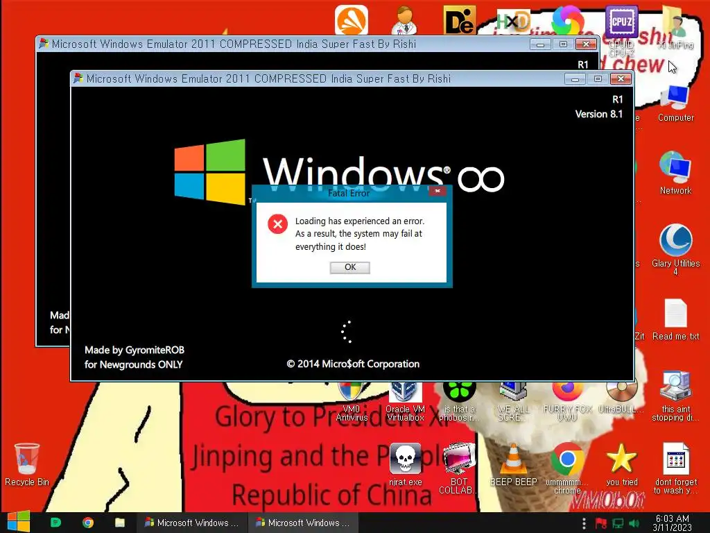This screenshot has height=533, width=710.
Task: Open the green chat icon in taskbar
Action: point(55,523)
